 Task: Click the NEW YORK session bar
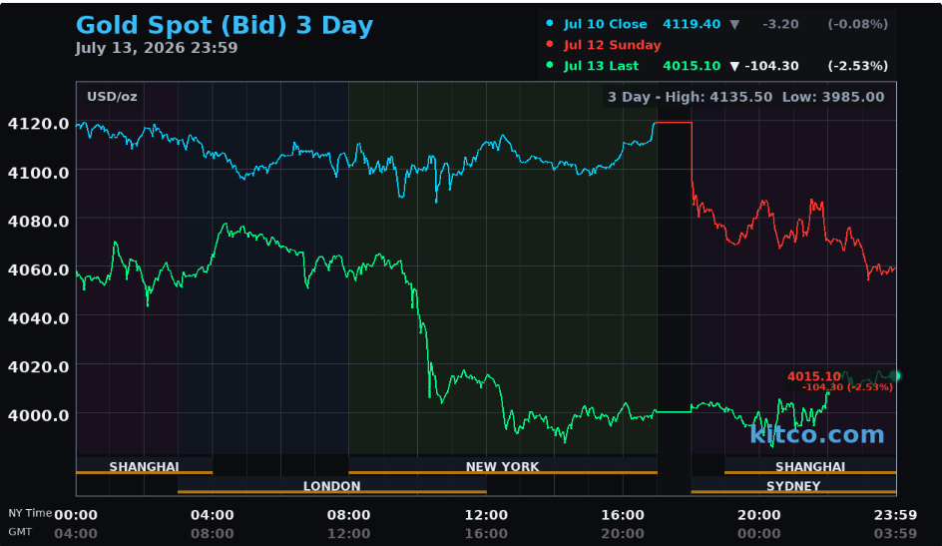tap(502, 466)
